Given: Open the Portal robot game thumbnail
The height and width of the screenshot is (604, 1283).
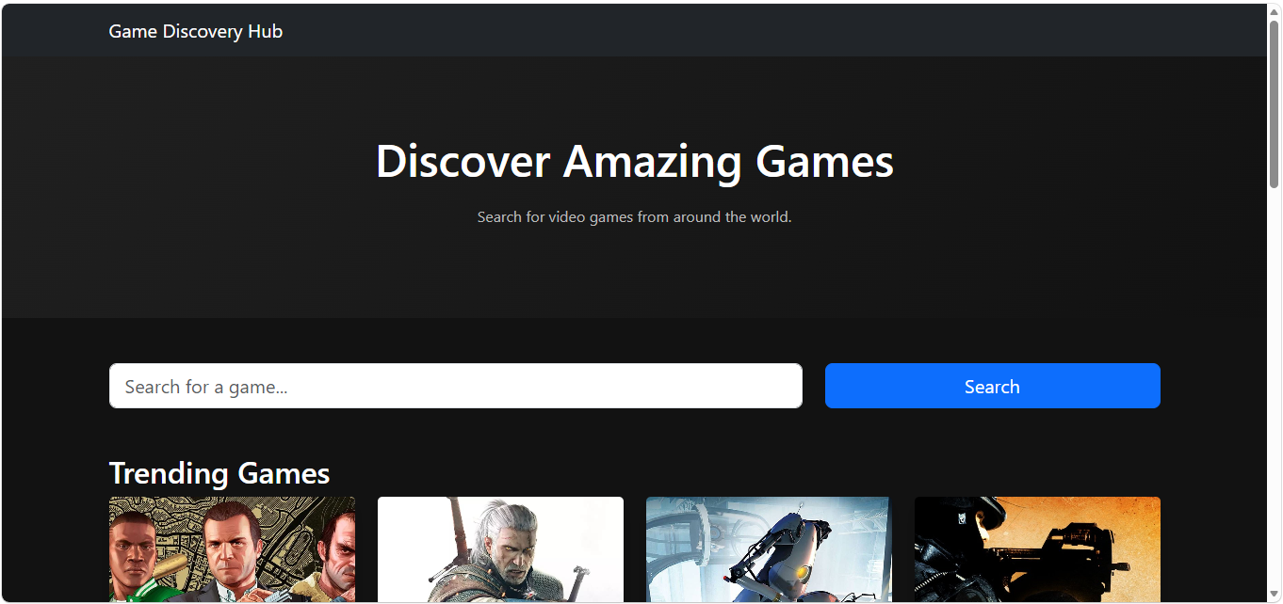Looking at the screenshot, I should [769, 549].
